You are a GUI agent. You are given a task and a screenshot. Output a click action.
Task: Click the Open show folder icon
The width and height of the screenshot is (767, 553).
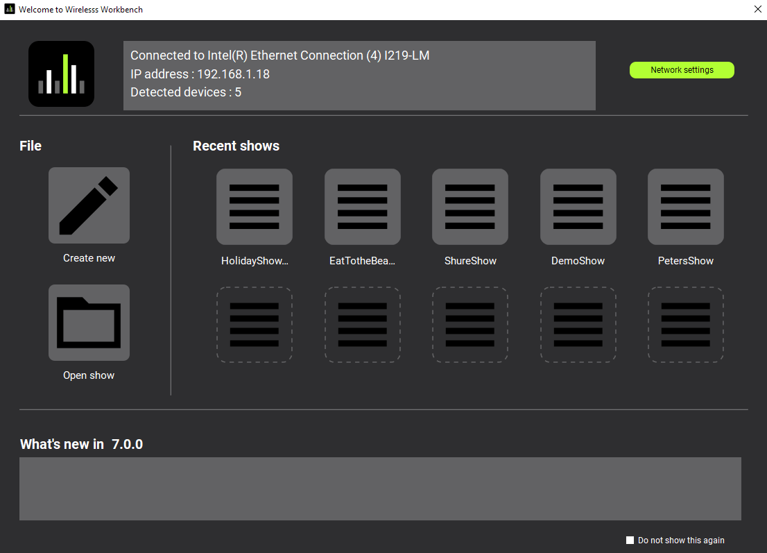coord(89,322)
